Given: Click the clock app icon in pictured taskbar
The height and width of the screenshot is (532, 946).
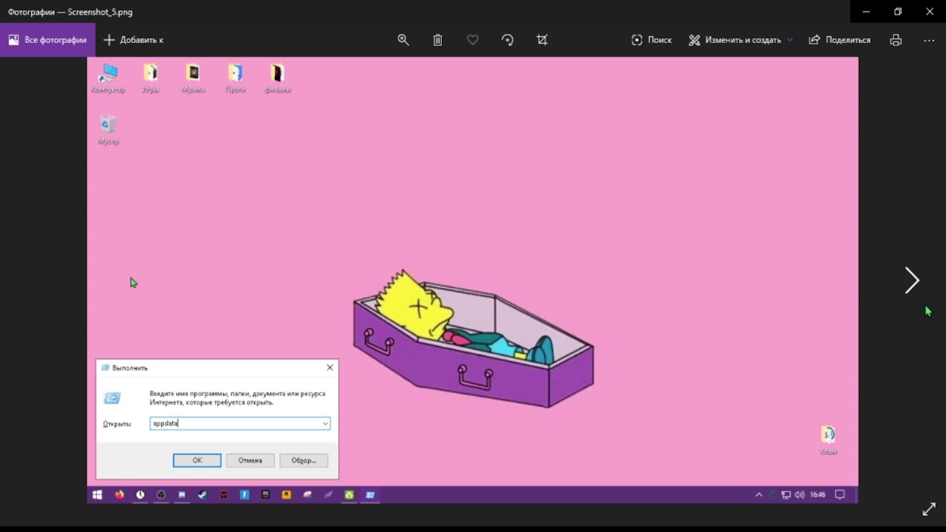Looking at the screenshot, I should pyautogui.click(x=140, y=495).
